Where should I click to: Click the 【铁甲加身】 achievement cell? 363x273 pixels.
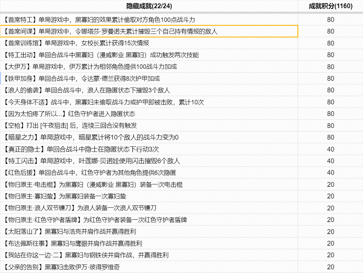pyautogui.click(x=82, y=79)
